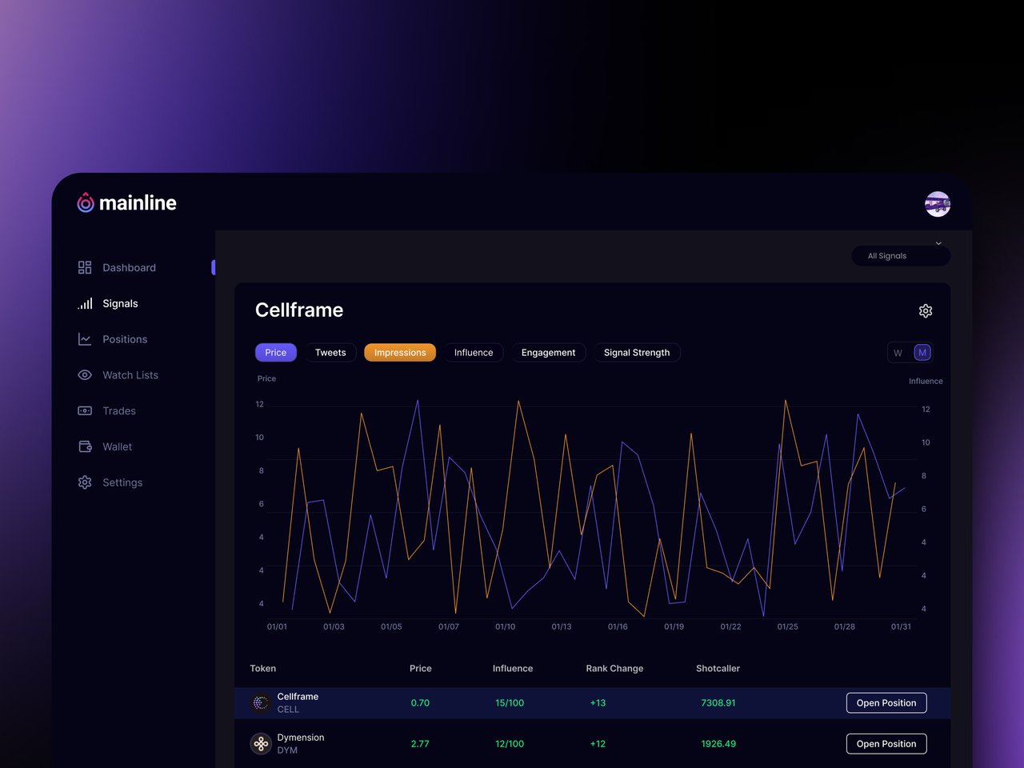This screenshot has width=1024, height=768.
Task: Open Watch Lists page
Action: coord(130,375)
